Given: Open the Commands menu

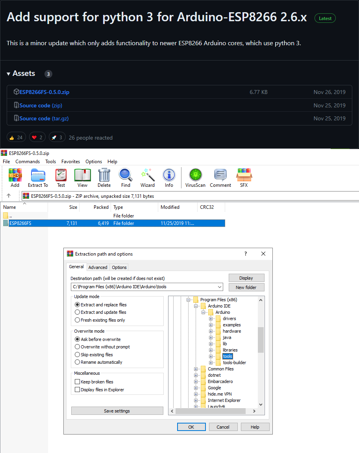Looking at the screenshot, I should [x=28, y=162].
